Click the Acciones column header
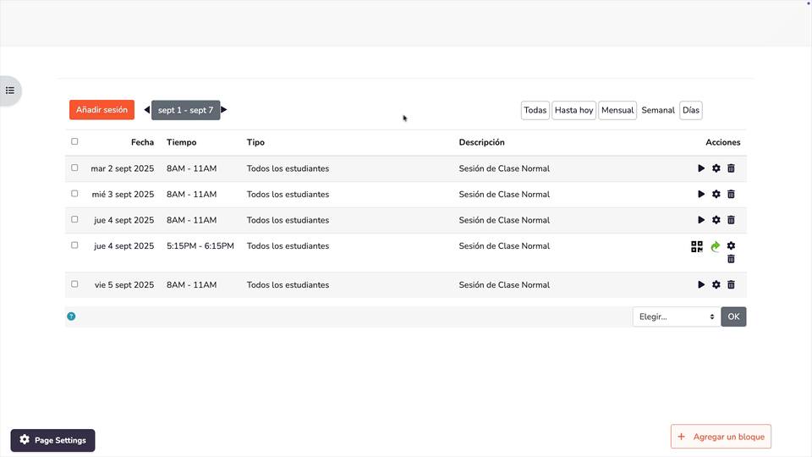This screenshot has width=812, height=457. click(723, 142)
